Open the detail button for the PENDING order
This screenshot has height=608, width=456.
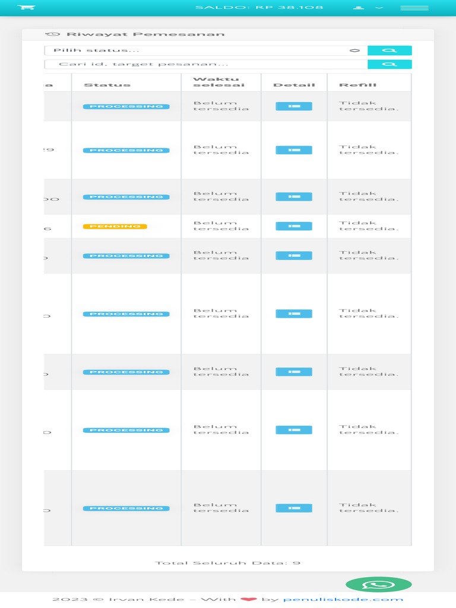pos(293,226)
